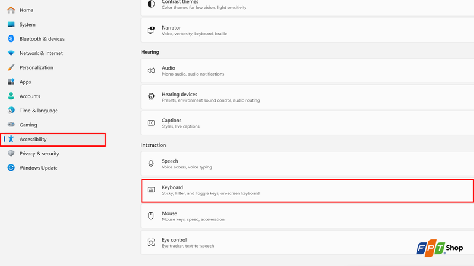Select Accessibility in sidebar
Viewport: 474px width, 266px height.
coord(53,140)
